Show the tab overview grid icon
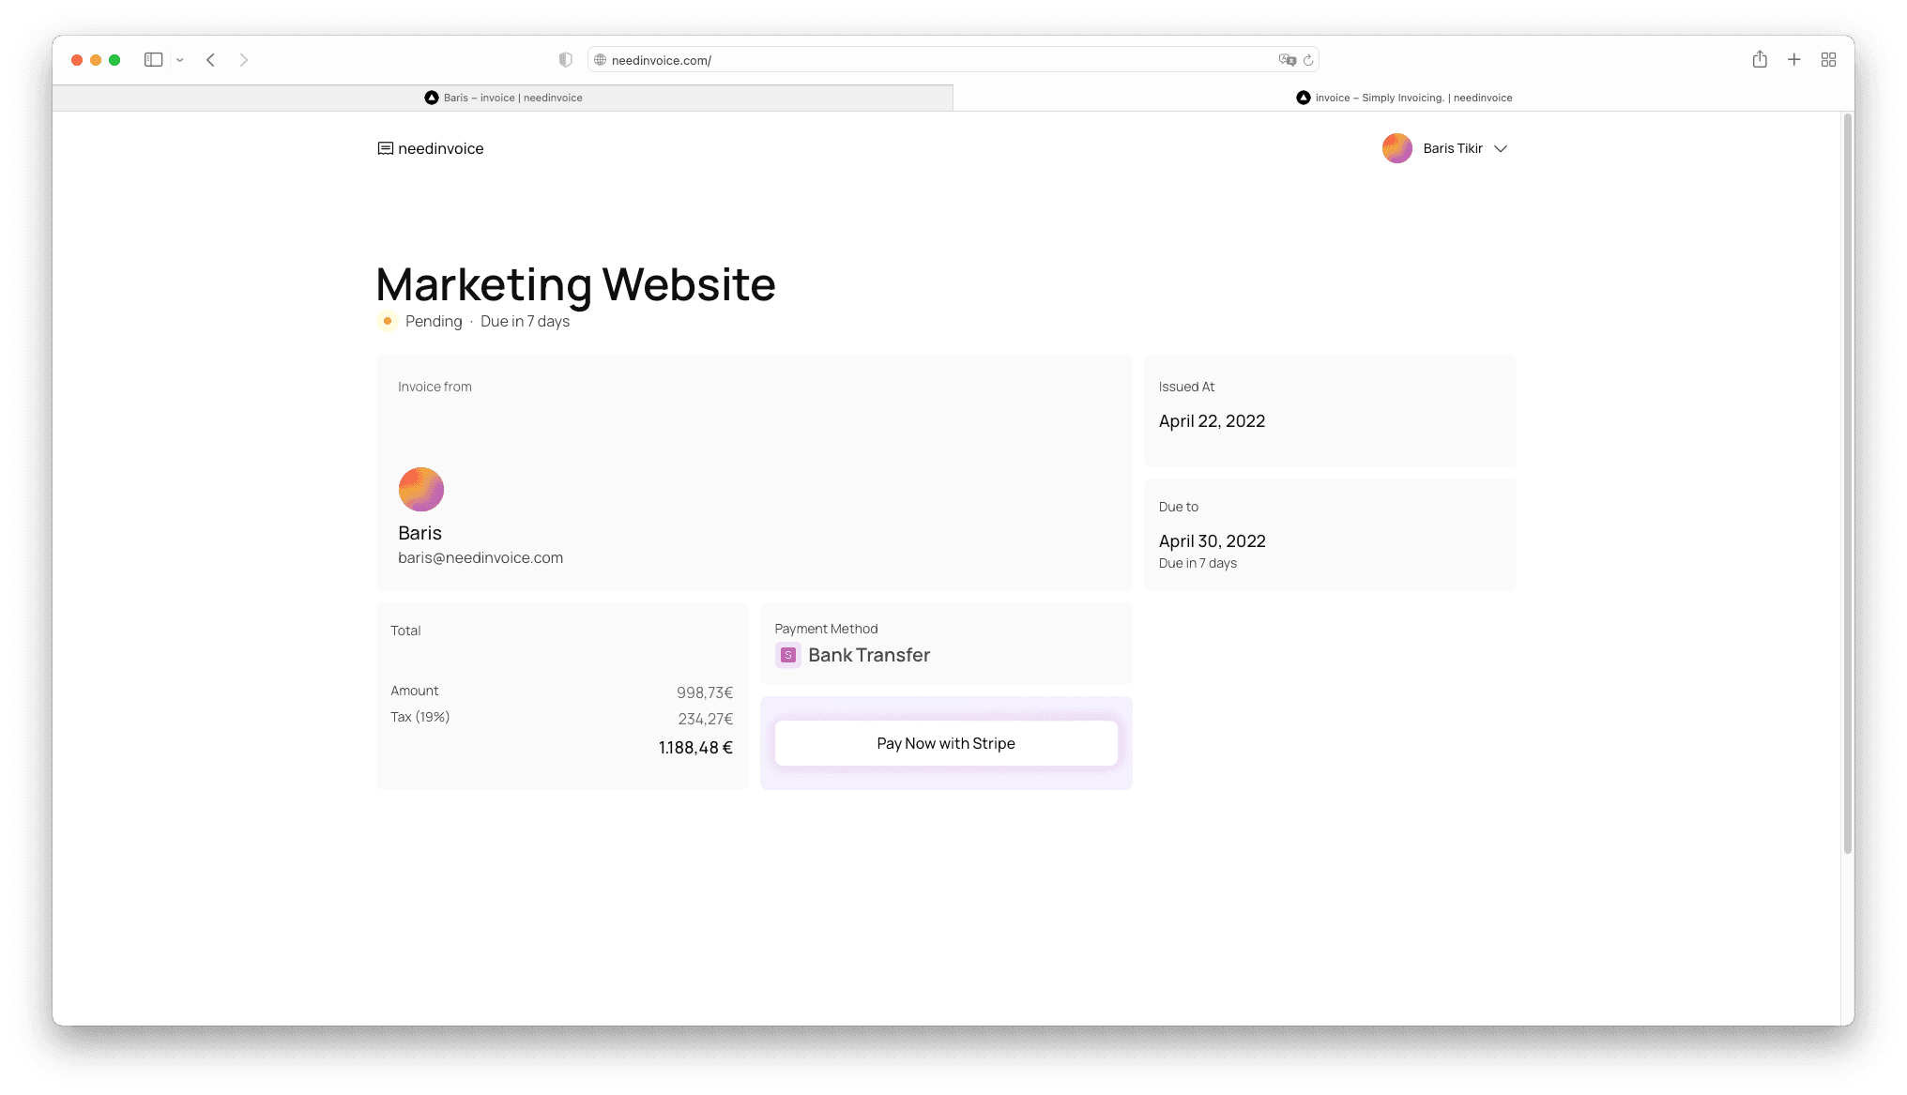The height and width of the screenshot is (1095, 1907). [x=1828, y=60]
